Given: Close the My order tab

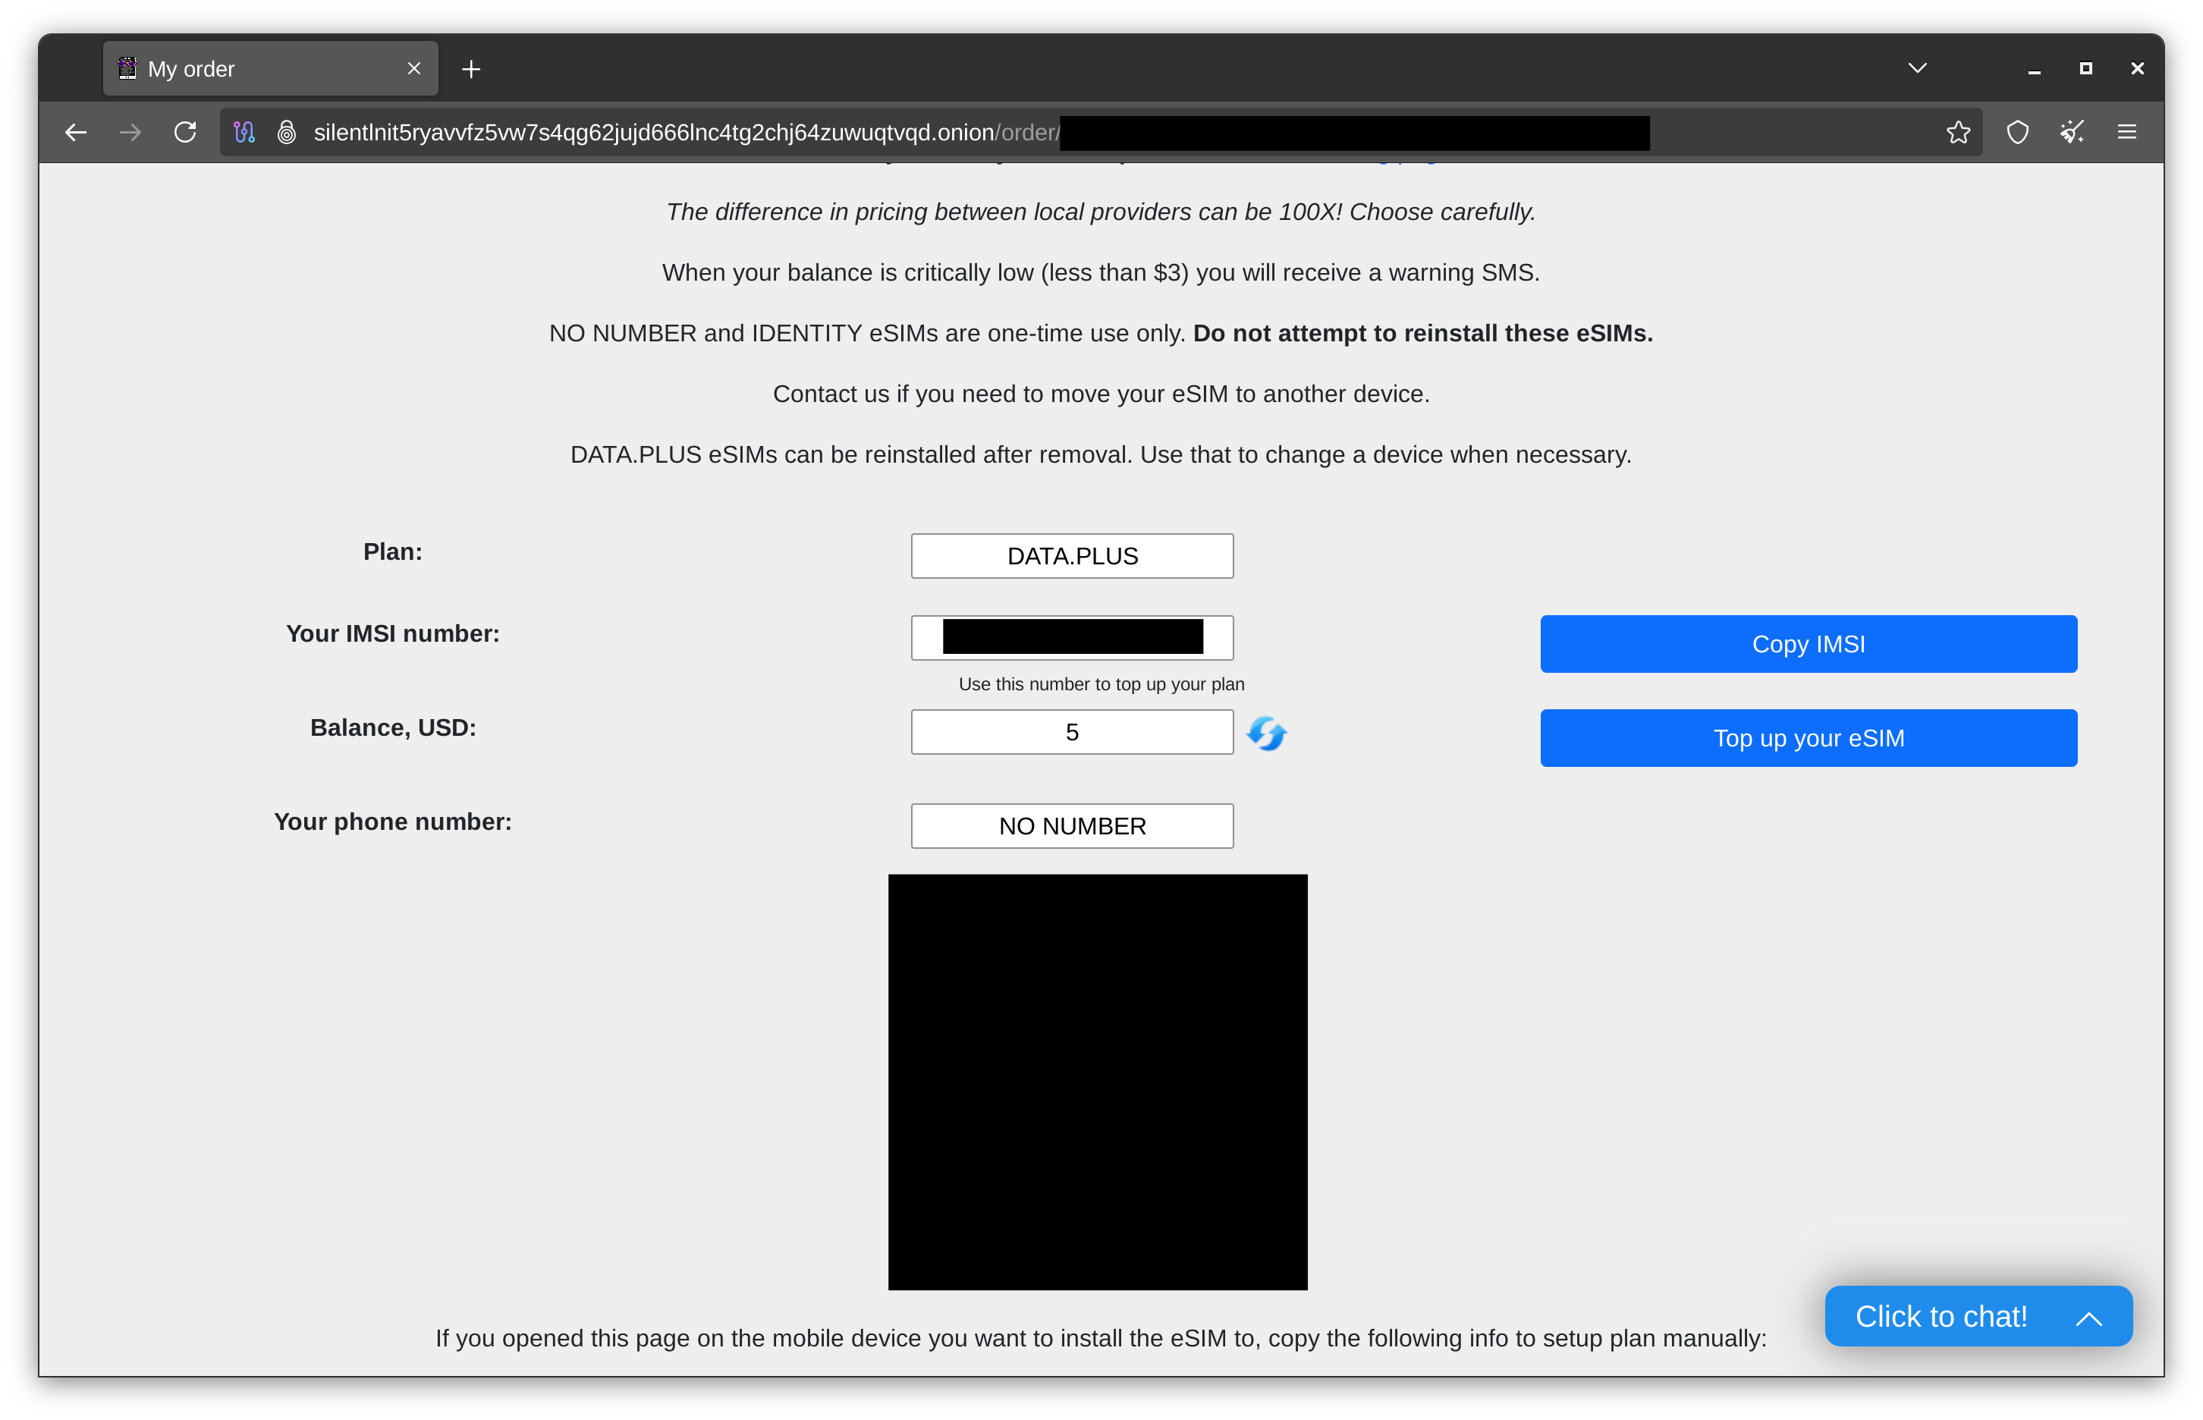Looking at the screenshot, I should 414,69.
